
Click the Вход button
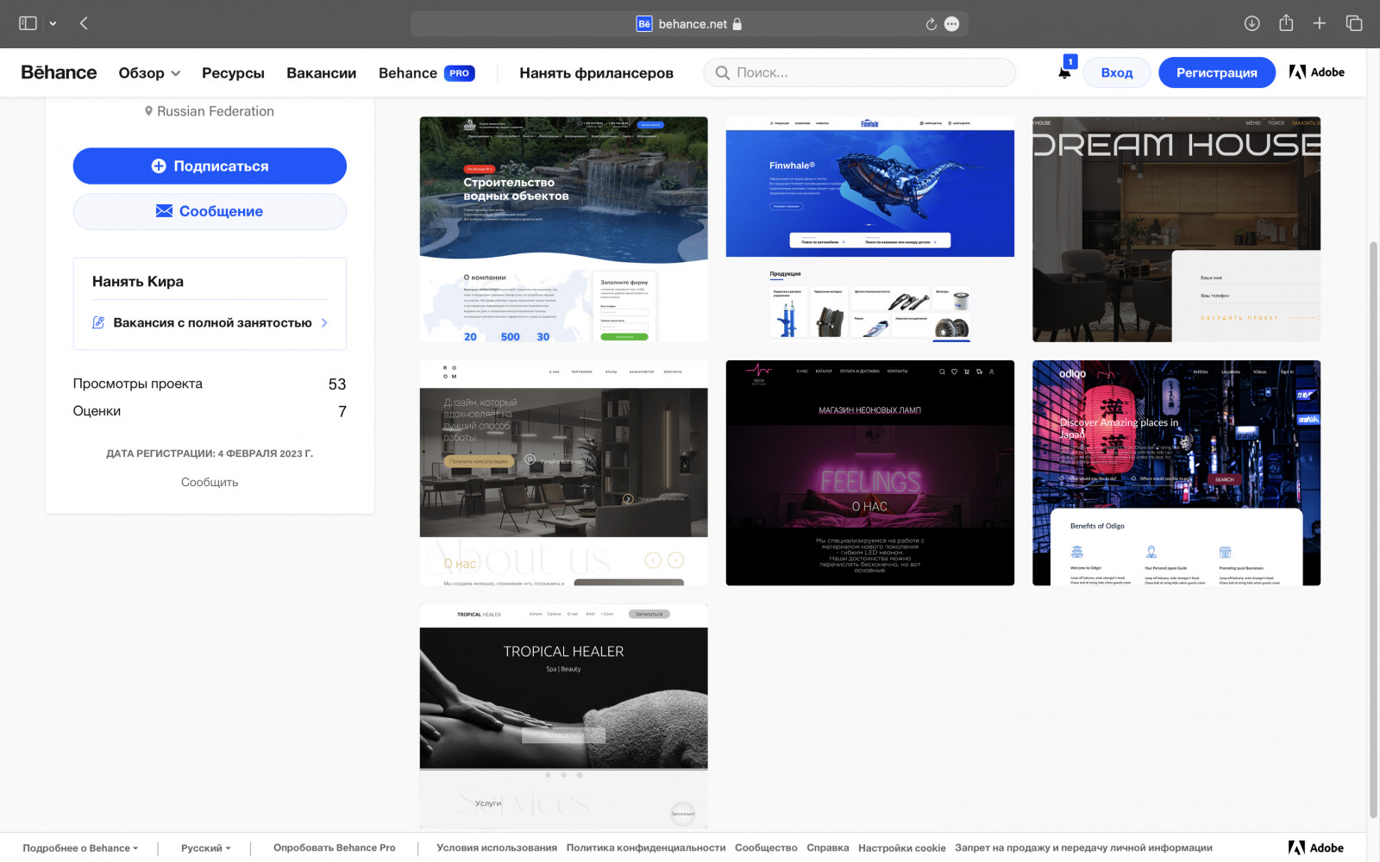pyautogui.click(x=1116, y=72)
